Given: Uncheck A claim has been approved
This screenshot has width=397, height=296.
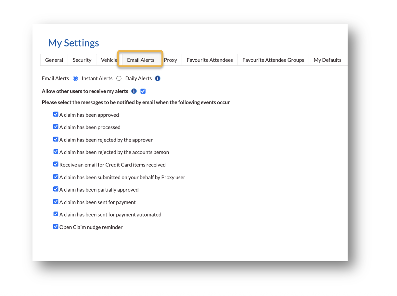Looking at the screenshot, I should [56, 114].
